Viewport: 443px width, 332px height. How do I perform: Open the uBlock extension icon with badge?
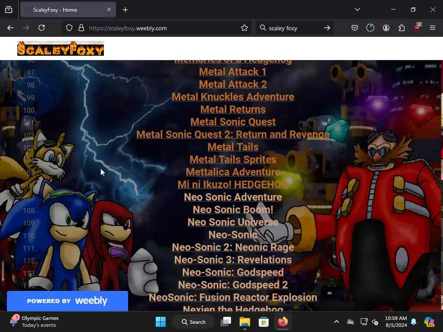417,27
